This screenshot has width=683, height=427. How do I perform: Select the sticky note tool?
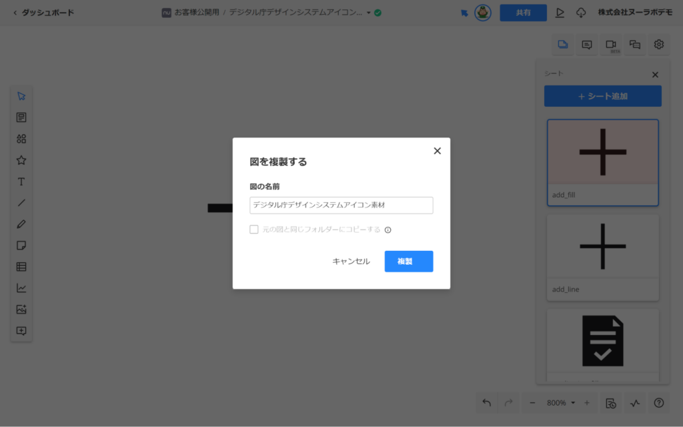click(x=21, y=246)
